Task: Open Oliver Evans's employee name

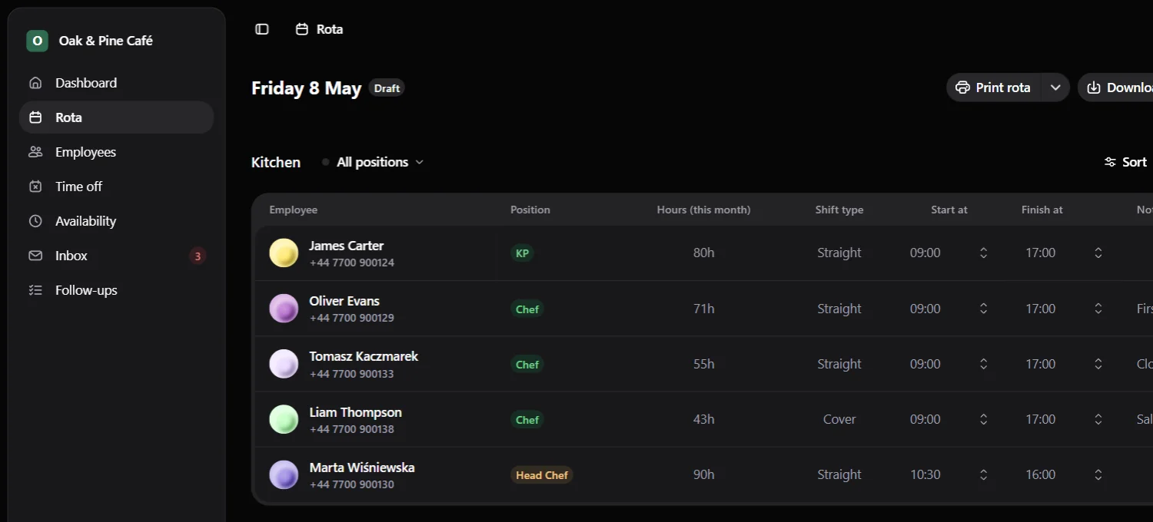Action: point(344,301)
